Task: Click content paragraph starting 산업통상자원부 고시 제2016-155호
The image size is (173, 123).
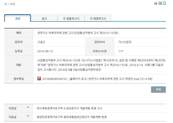Action: tap(101, 65)
